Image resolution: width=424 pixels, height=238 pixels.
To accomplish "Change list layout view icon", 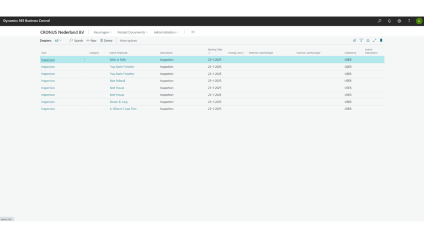I will click(x=368, y=40).
